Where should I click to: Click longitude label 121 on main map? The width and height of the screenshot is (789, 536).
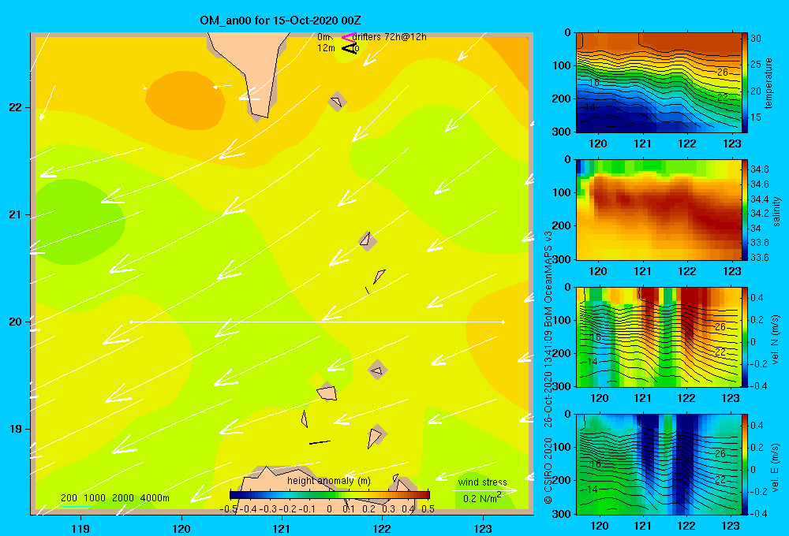point(282,528)
